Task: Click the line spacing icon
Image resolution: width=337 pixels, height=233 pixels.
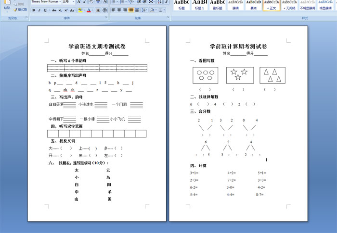Action: [x=144, y=10]
